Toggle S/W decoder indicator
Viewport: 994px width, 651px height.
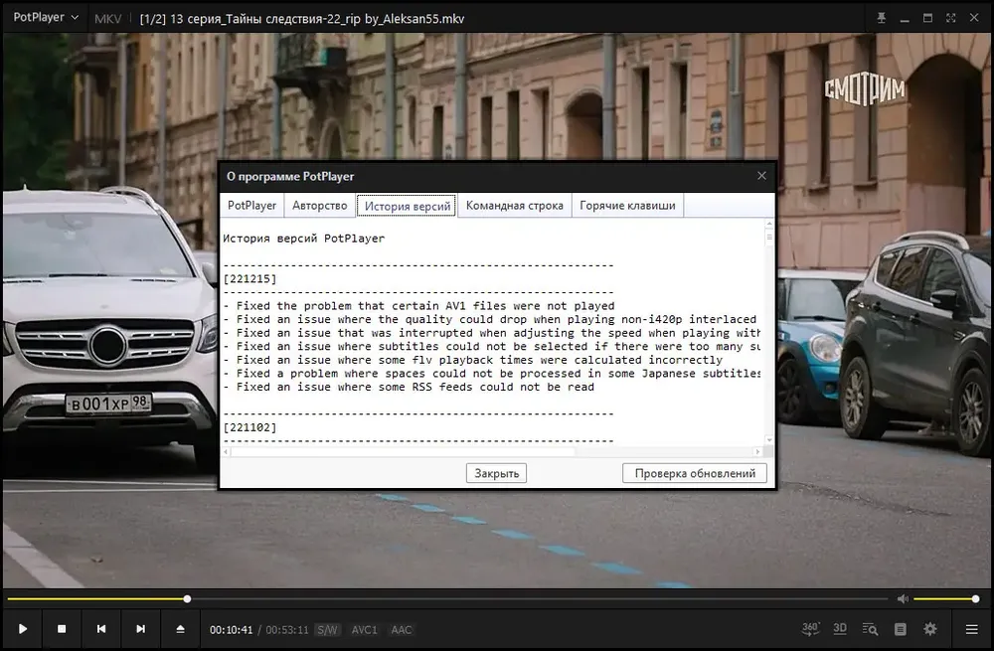tap(328, 630)
